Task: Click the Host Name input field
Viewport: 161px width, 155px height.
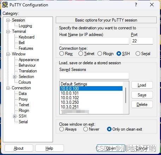Action: coord(94,41)
